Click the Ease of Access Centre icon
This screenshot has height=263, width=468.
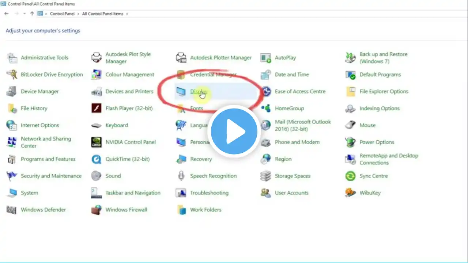tap(266, 91)
